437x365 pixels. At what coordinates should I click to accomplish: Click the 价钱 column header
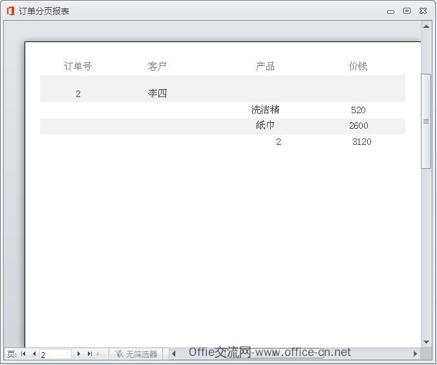point(358,66)
